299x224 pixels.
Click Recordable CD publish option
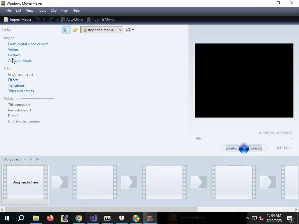20,110
